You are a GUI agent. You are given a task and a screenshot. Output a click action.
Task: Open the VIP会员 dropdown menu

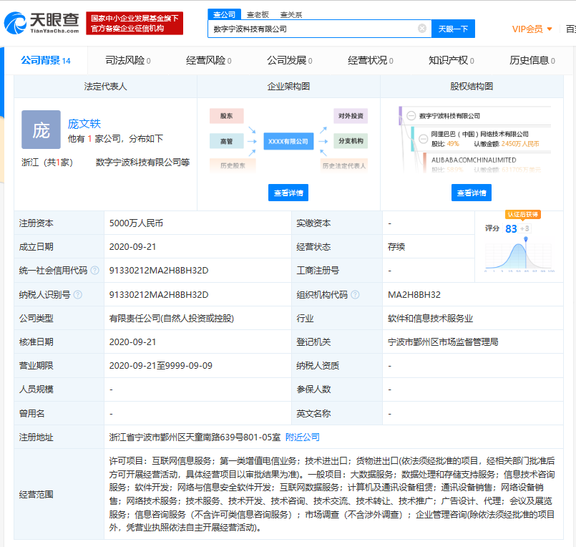click(x=532, y=29)
